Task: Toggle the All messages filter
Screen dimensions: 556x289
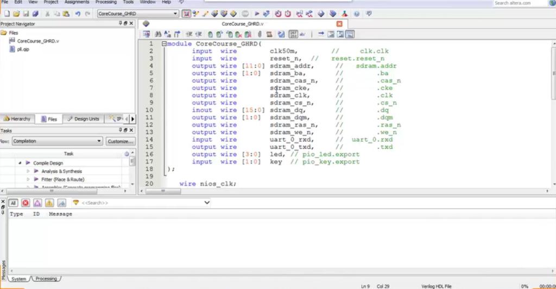Action: pyautogui.click(x=13, y=203)
